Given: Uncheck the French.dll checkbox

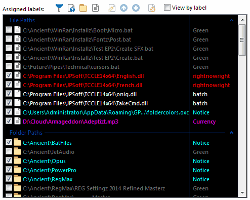Looking at the screenshot, I should click(9, 85).
